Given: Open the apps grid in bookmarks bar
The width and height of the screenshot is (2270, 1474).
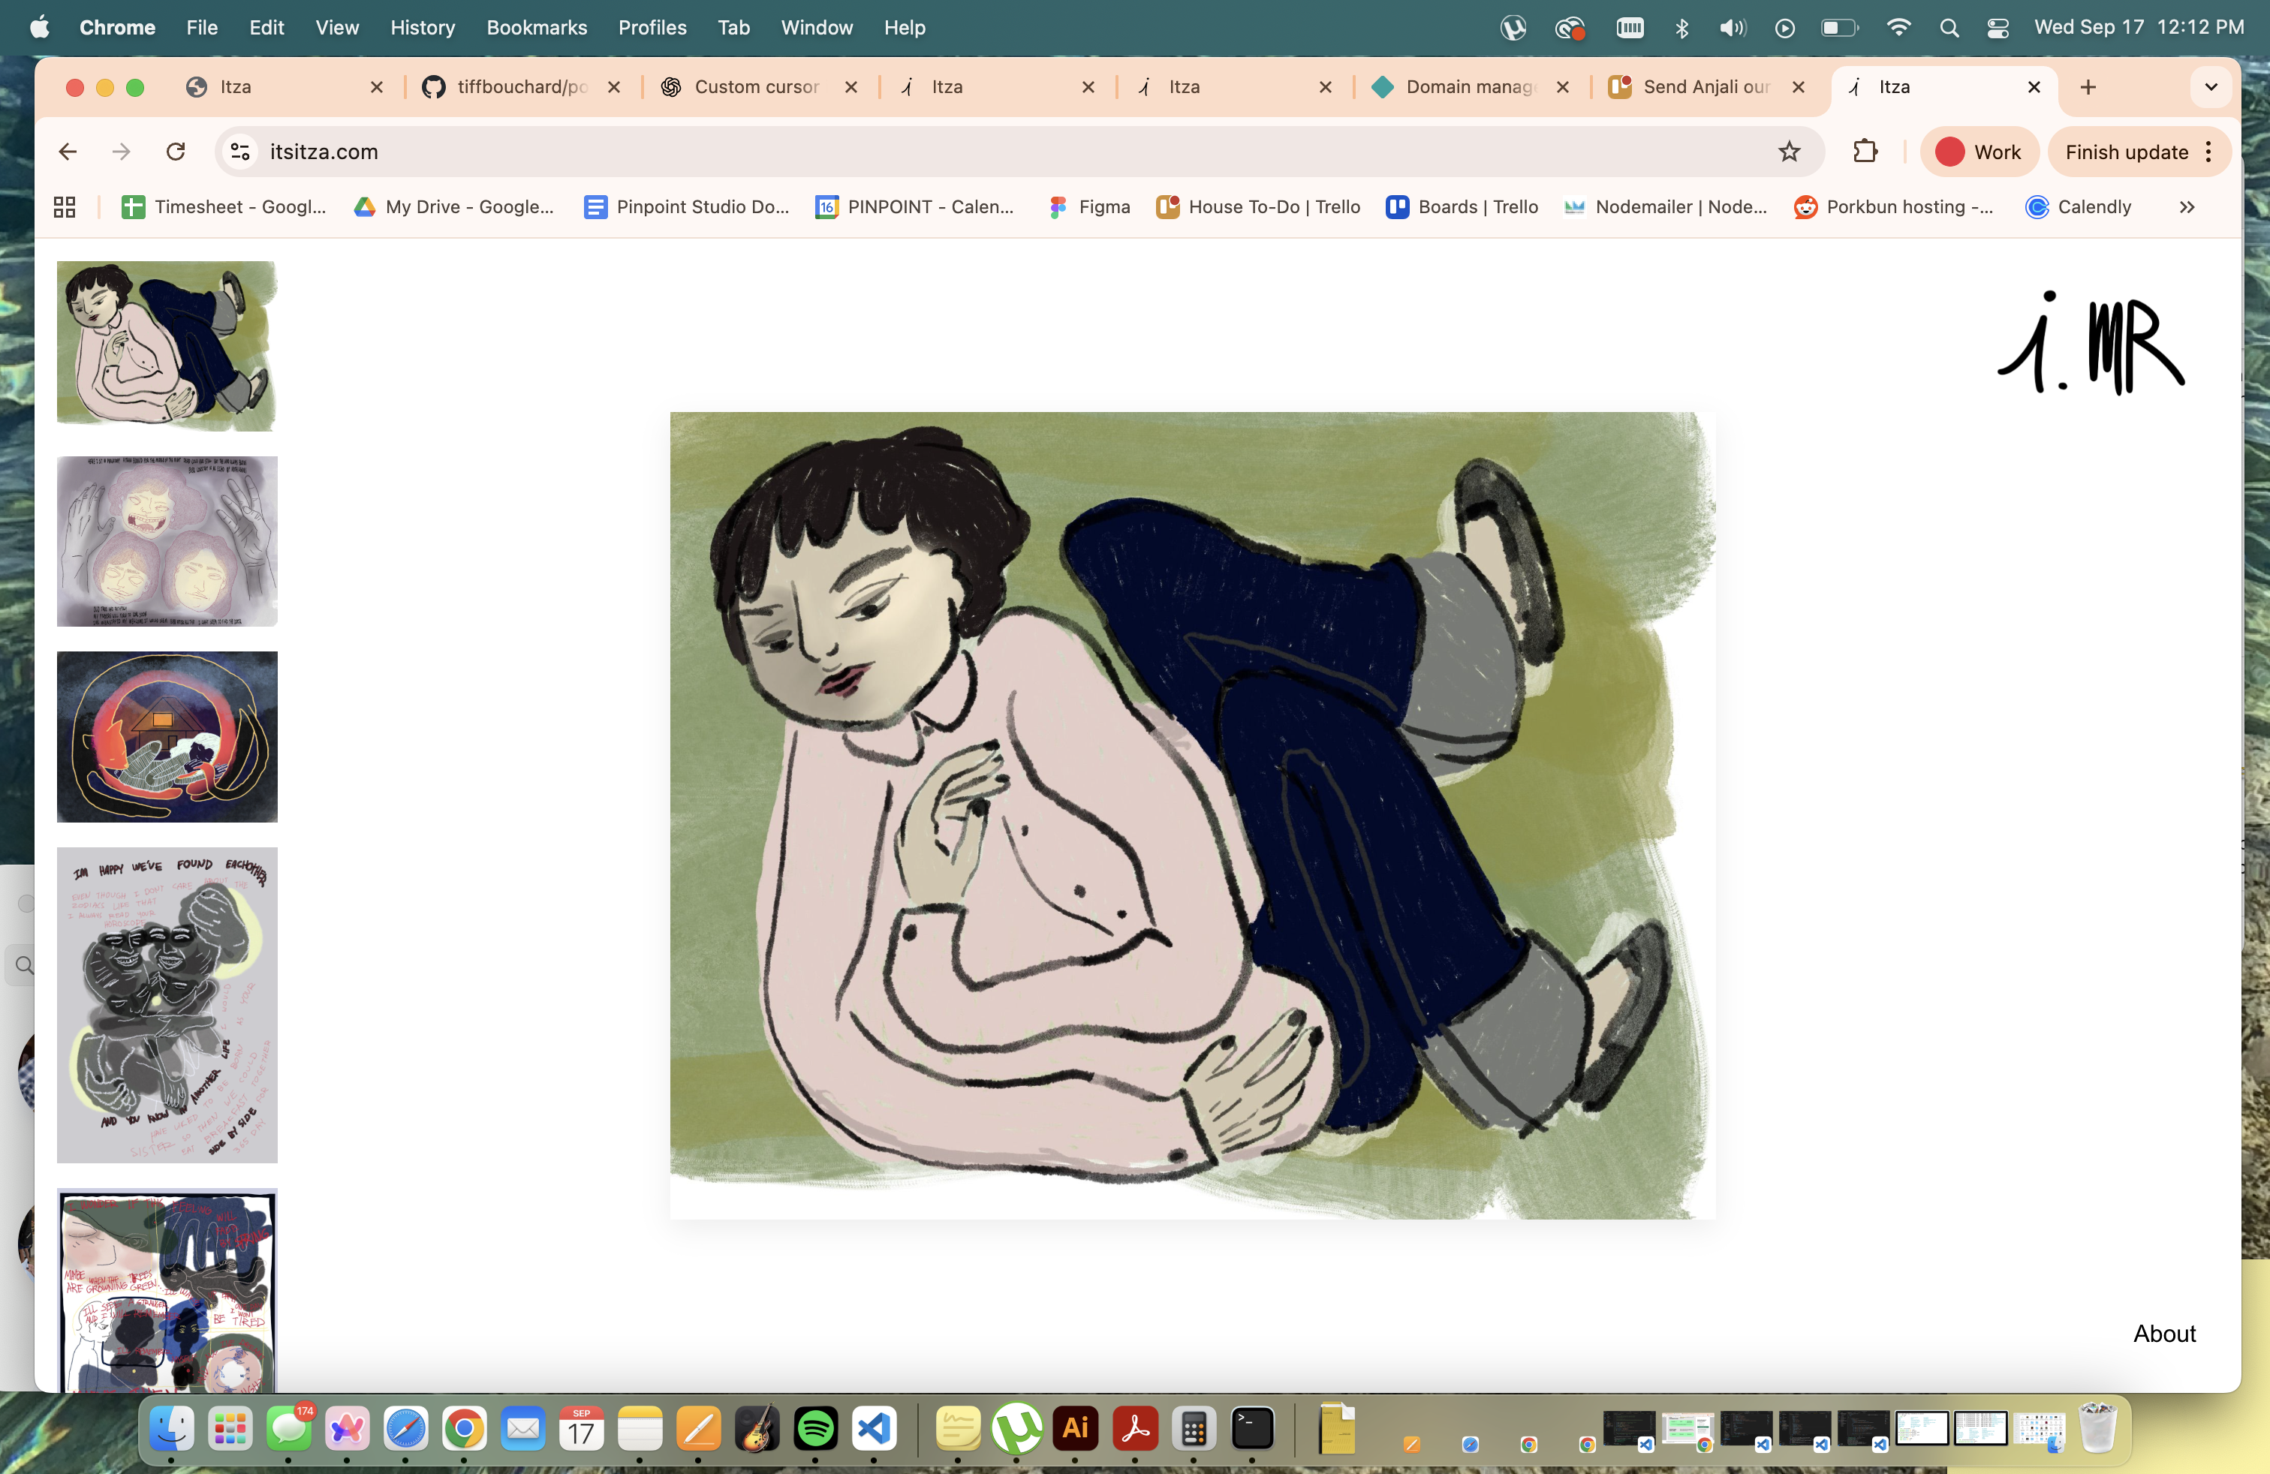Looking at the screenshot, I should click(64, 207).
